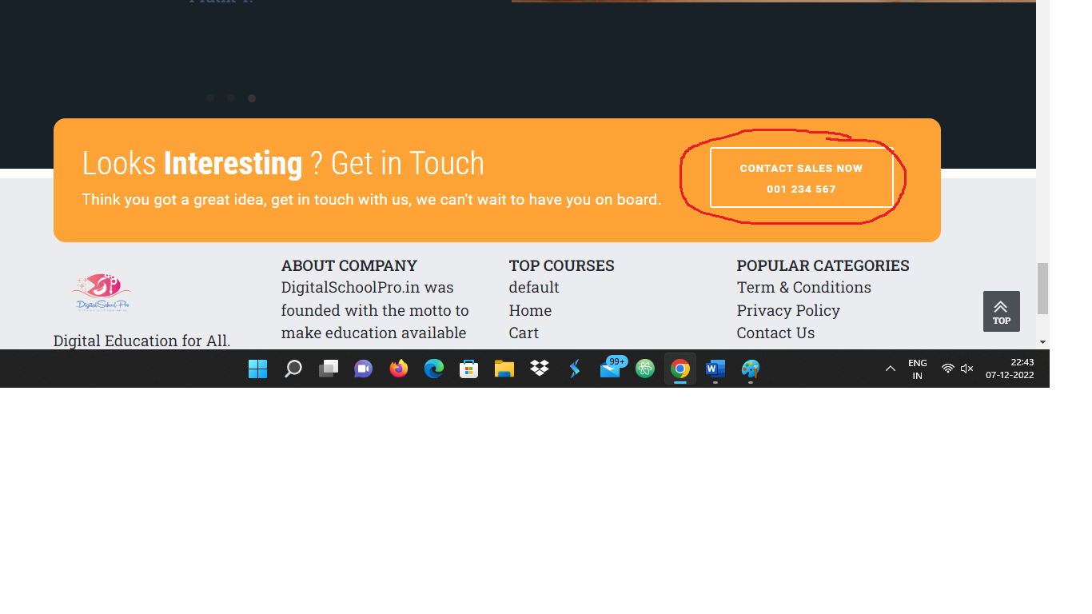Open the Cart link in footer
This screenshot has width=1092, height=614.
(x=524, y=333)
